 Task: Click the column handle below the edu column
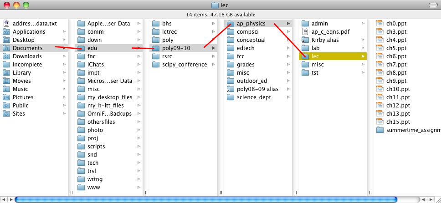pos(146,193)
